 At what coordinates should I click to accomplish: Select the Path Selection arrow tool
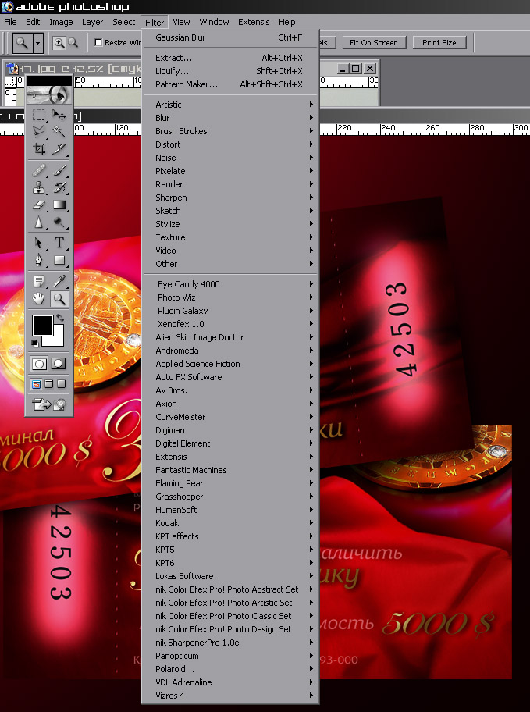pyautogui.click(x=39, y=243)
